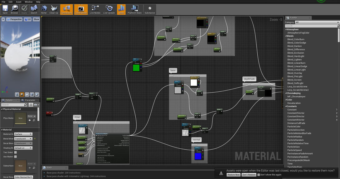Click the Substance toolbar icon
Image resolution: width=340 pixels, height=179 pixels.
pyautogui.click(x=150, y=10)
